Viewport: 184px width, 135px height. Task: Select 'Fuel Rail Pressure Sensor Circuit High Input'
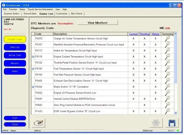tap(77, 75)
